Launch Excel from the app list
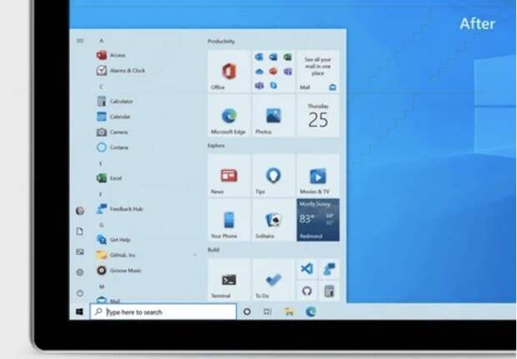Image resolution: width=517 pixels, height=359 pixels. point(109,178)
